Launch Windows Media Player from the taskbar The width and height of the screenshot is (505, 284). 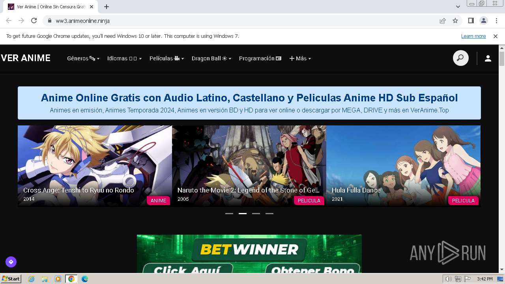58,279
